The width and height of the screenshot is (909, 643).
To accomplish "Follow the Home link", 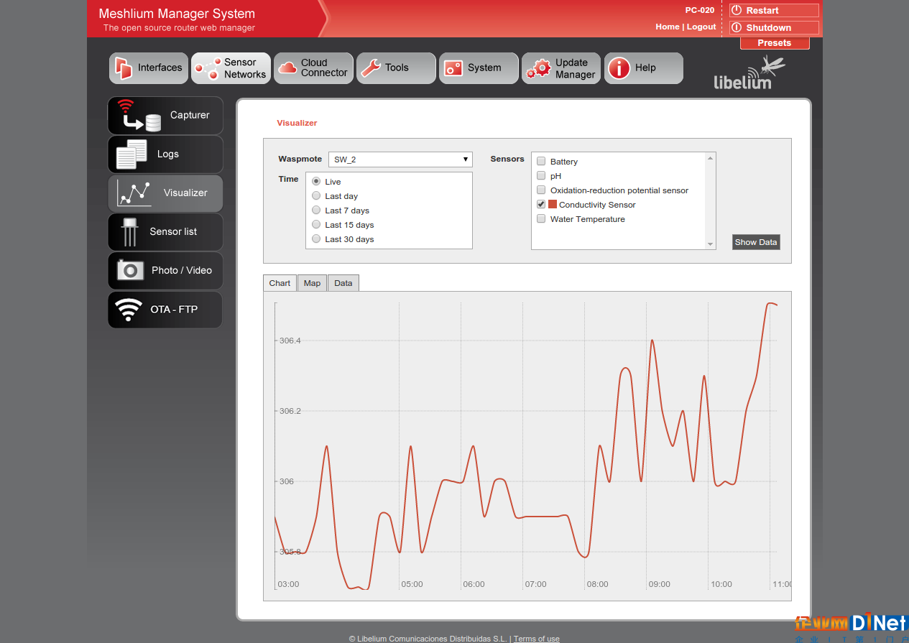I will pos(668,27).
